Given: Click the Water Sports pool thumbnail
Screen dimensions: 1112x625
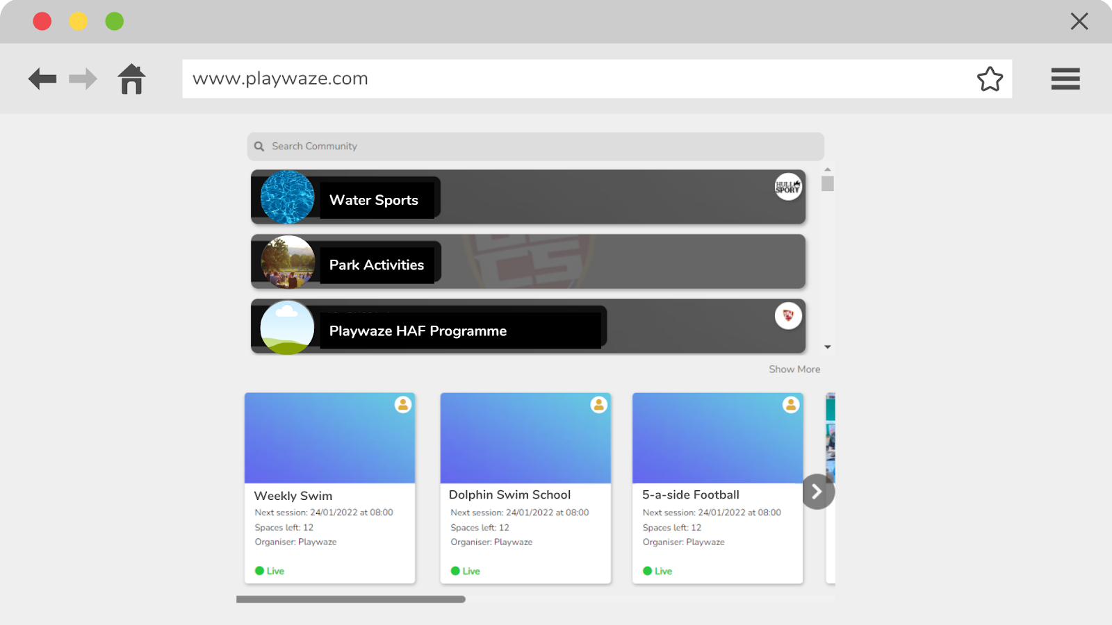Looking at the screenshot, I should (287, 197).
